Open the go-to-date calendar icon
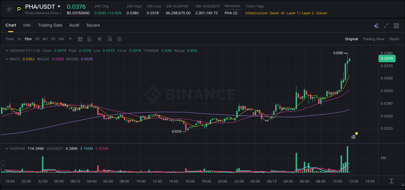405x190 pixels. pyautogui.click(x=80, y=39)
